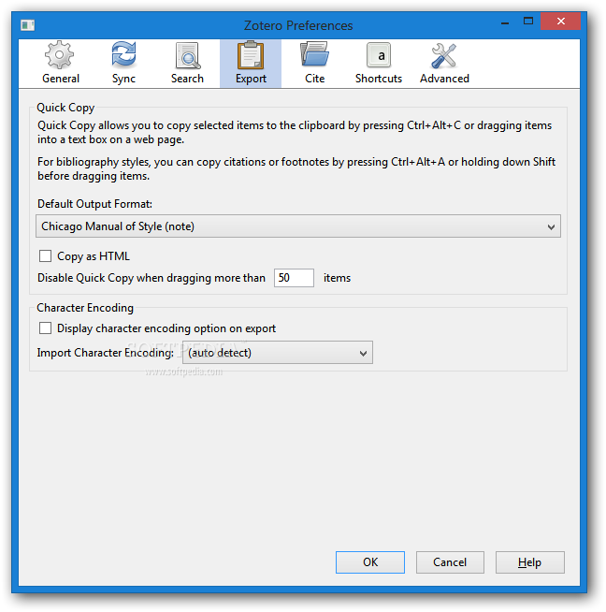The width and height of the screenshot is (606, 612).
Task: Open the Shortcuts preferences pane
Action: [378, 63]
